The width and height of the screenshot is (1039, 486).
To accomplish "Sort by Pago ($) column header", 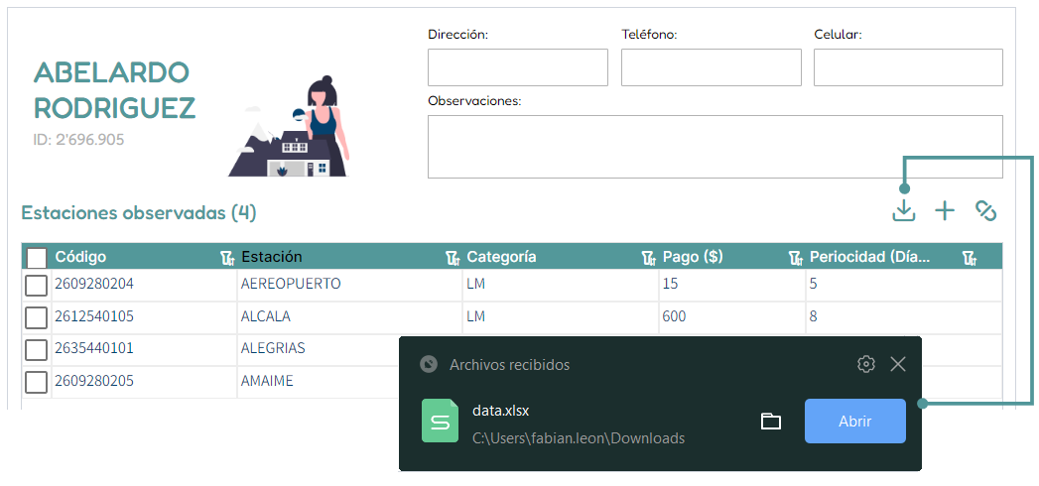I will pyautogui.click(x=693, y=257).
